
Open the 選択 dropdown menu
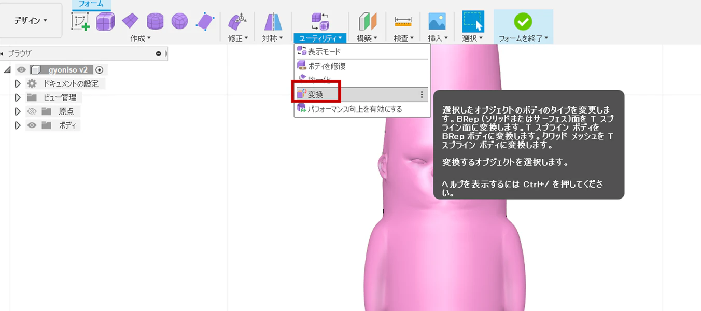(x=473, y=38)
